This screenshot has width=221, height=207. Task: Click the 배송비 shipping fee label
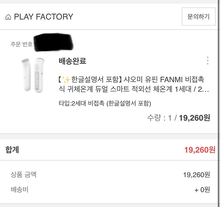pyautogui.click(x=19, y=189)
